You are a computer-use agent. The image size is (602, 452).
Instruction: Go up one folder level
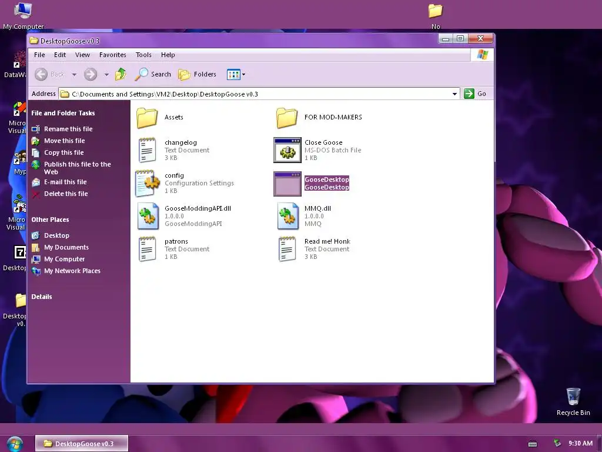[121, 74]
